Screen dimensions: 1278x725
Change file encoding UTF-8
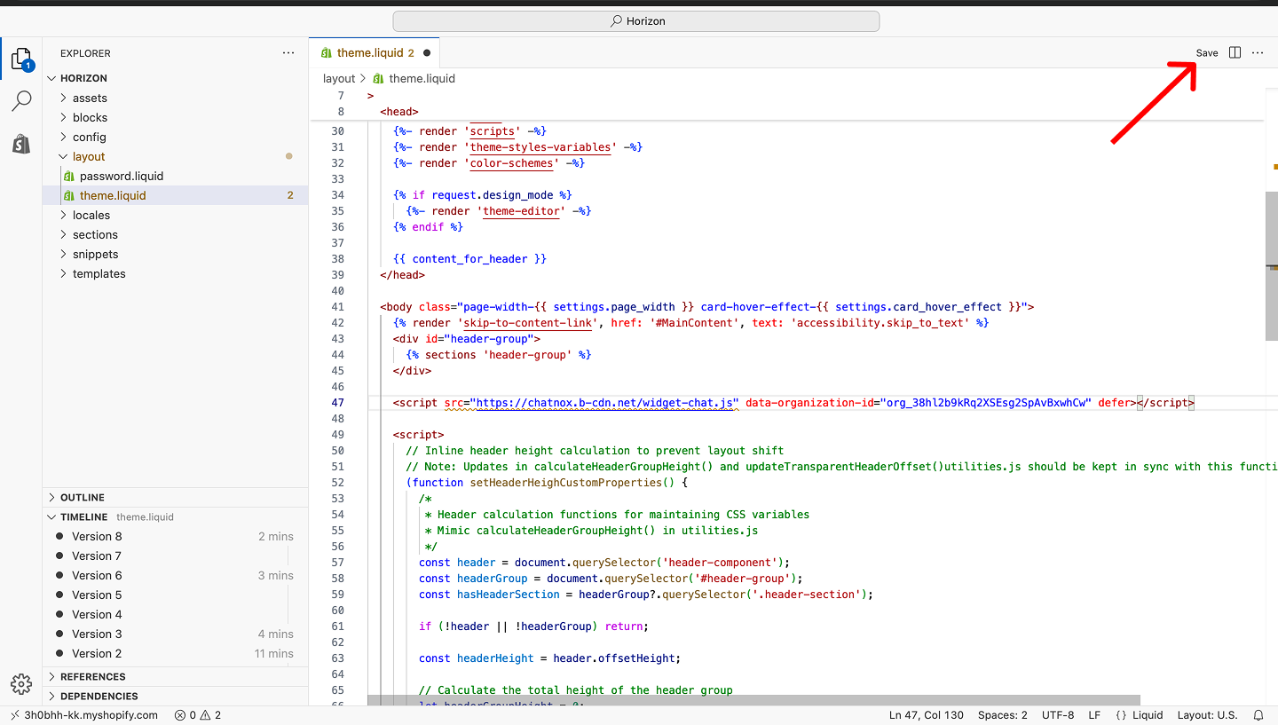[1058, 715]
